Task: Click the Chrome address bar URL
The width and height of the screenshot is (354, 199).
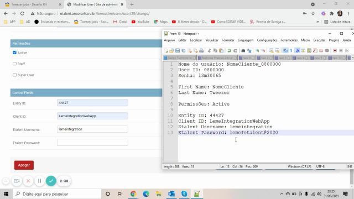Action: point(105,13)
